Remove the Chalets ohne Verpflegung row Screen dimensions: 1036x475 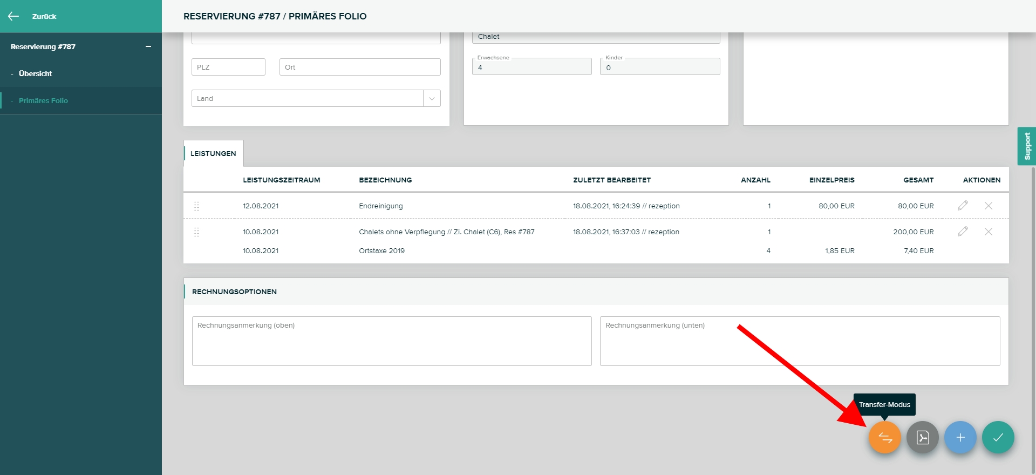pyautogui.click(x=988, y=232)
